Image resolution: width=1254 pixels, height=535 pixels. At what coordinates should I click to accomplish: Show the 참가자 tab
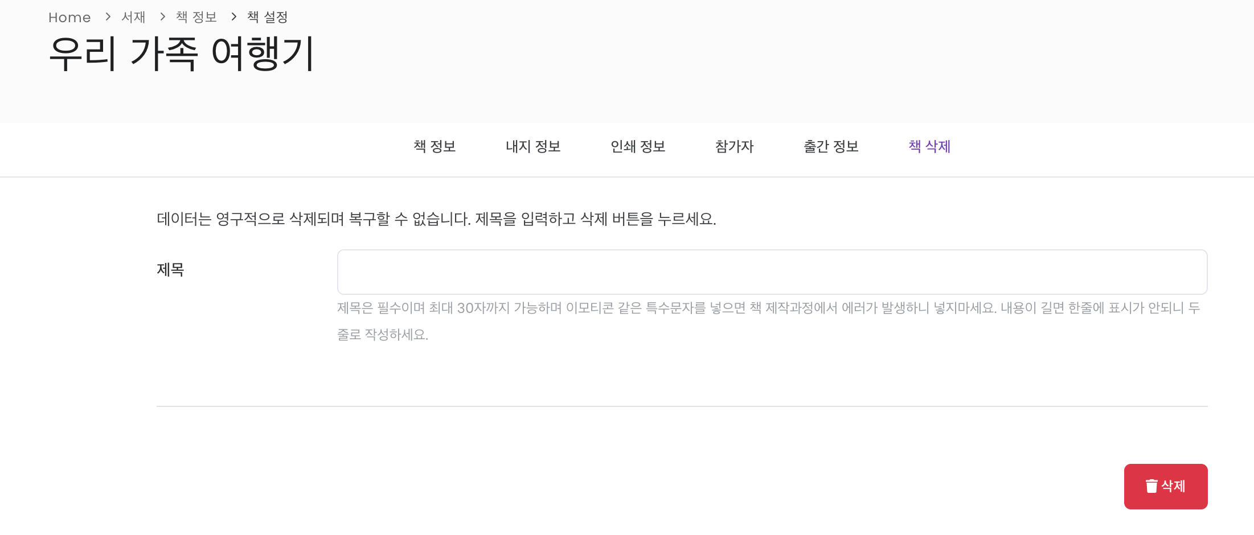[x=734, y=146]
